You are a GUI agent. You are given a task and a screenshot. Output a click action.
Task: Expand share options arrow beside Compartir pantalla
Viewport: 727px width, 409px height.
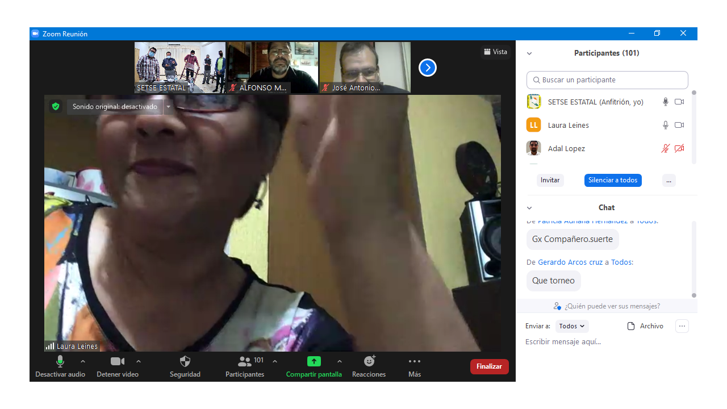click(340, 361)
